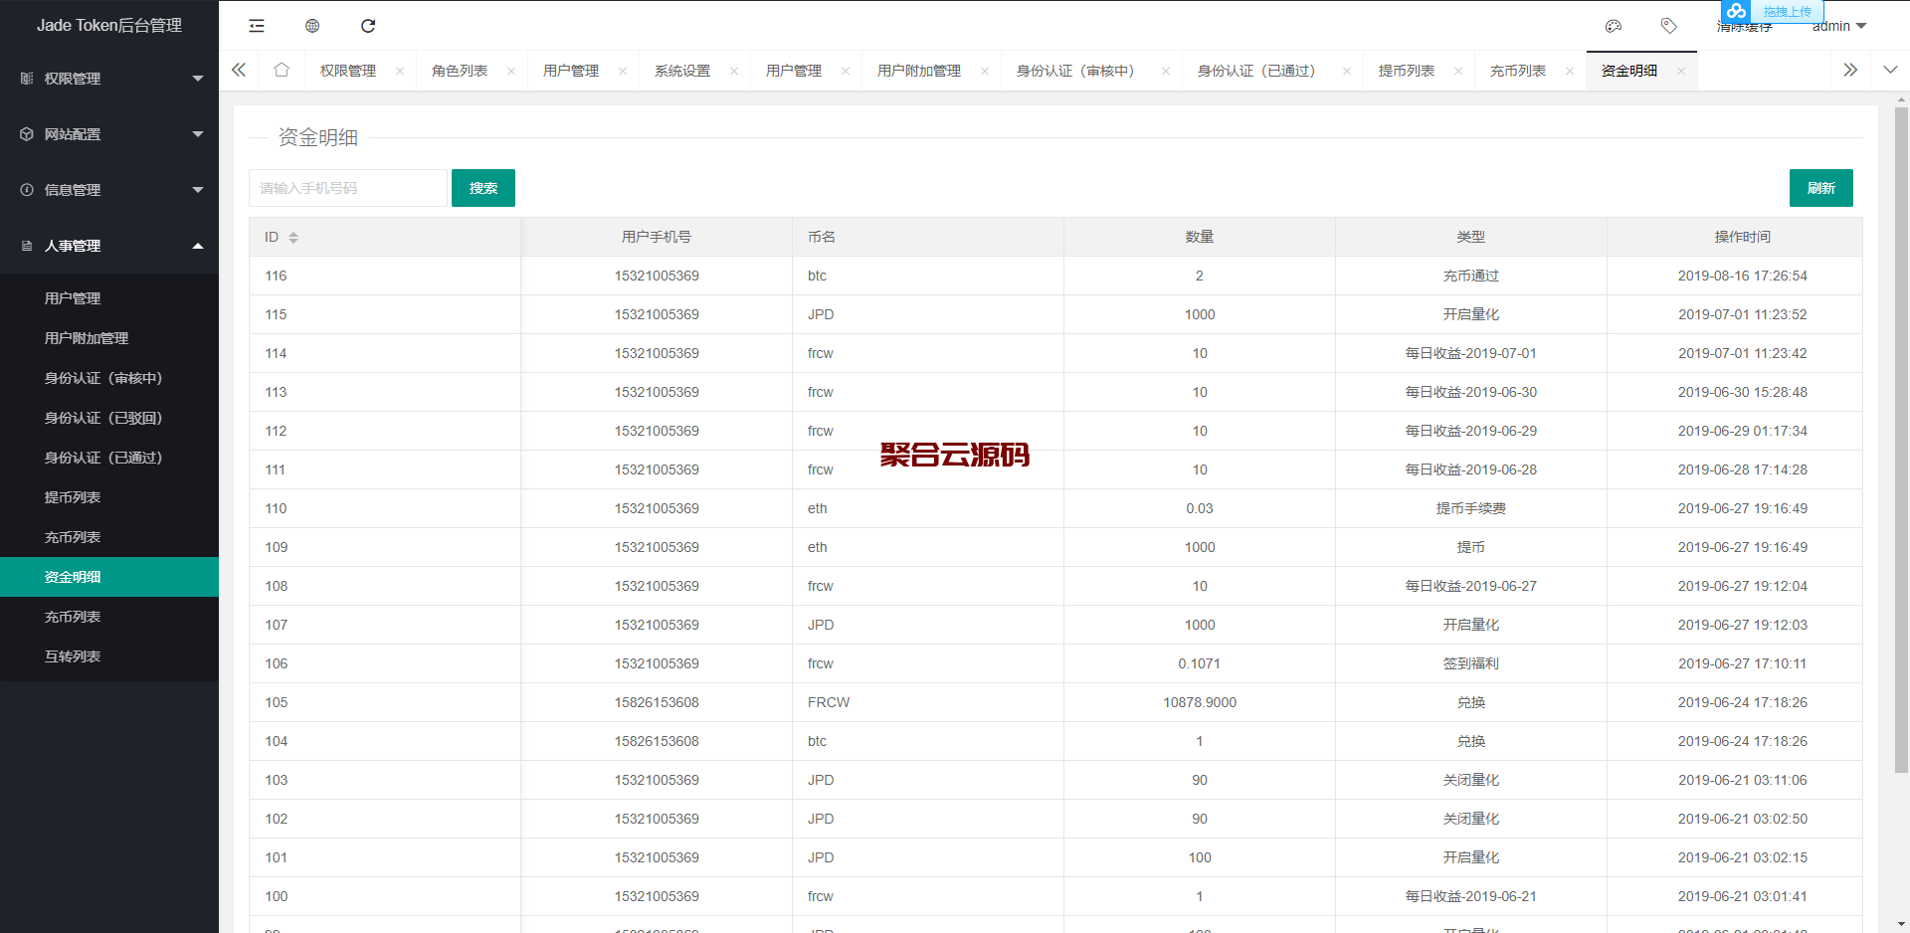Open 提币列表 in the sidebar
Viewport: 1910px width, 933px height.
click(109, 497)
